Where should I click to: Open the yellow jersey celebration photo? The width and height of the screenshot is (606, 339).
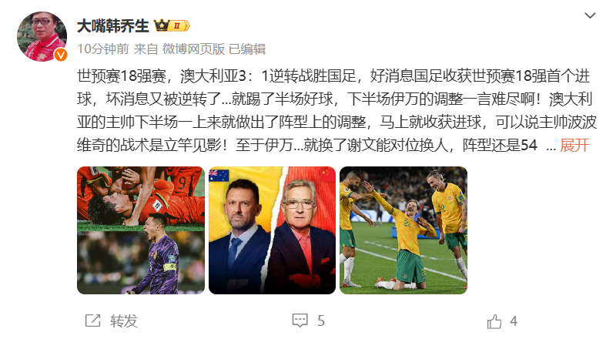point(403,230)
